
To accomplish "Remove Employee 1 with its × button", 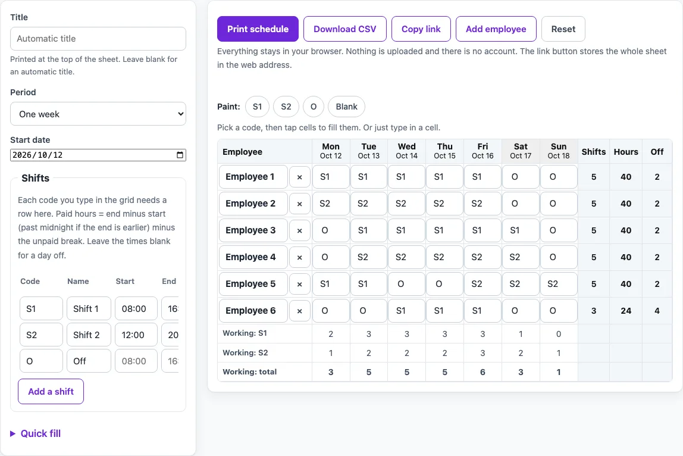I will 300,177.
